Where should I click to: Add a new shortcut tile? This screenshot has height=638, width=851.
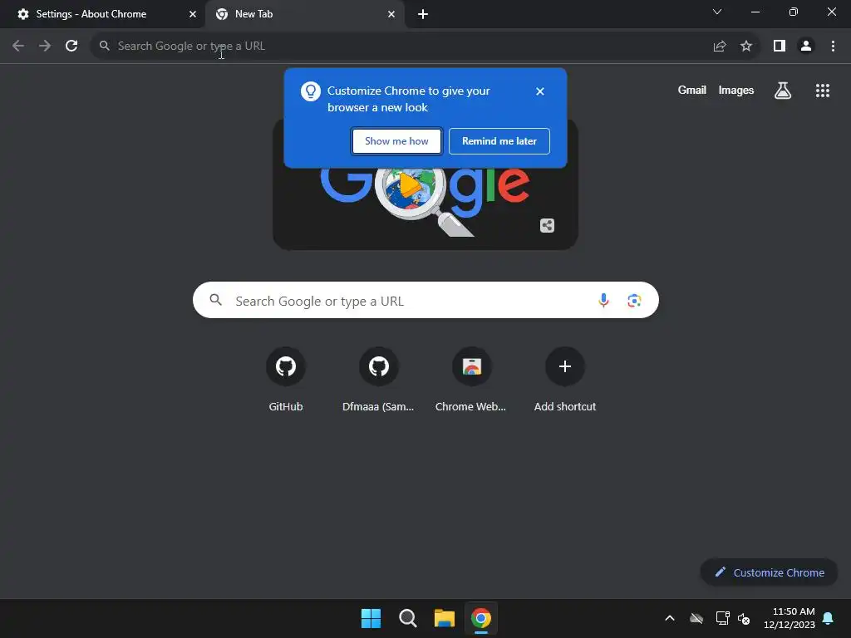(565, 379)
